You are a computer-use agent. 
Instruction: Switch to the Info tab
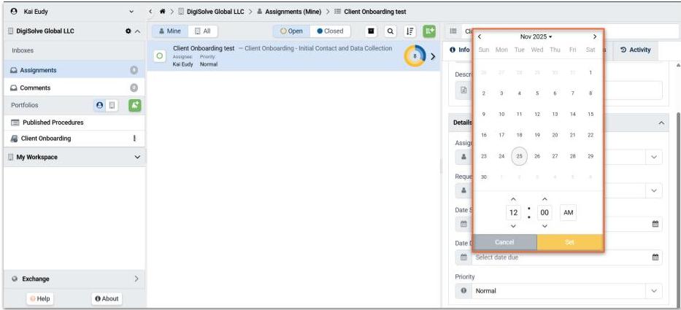point(460,50)
